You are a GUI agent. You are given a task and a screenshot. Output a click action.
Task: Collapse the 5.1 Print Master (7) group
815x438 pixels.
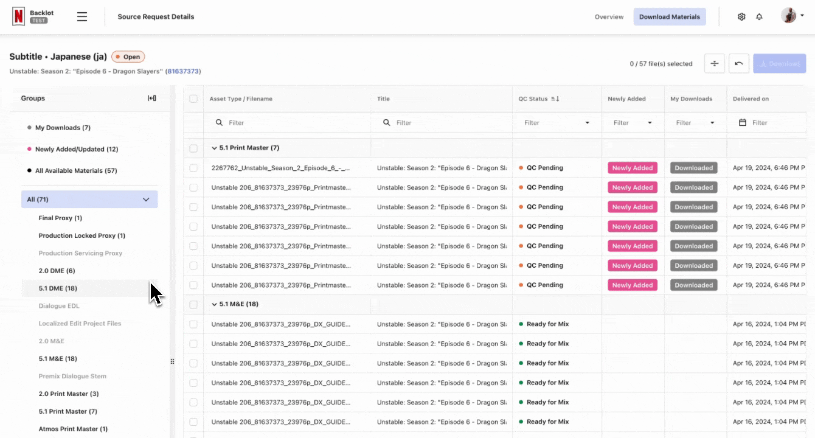[x=214, y=148]
